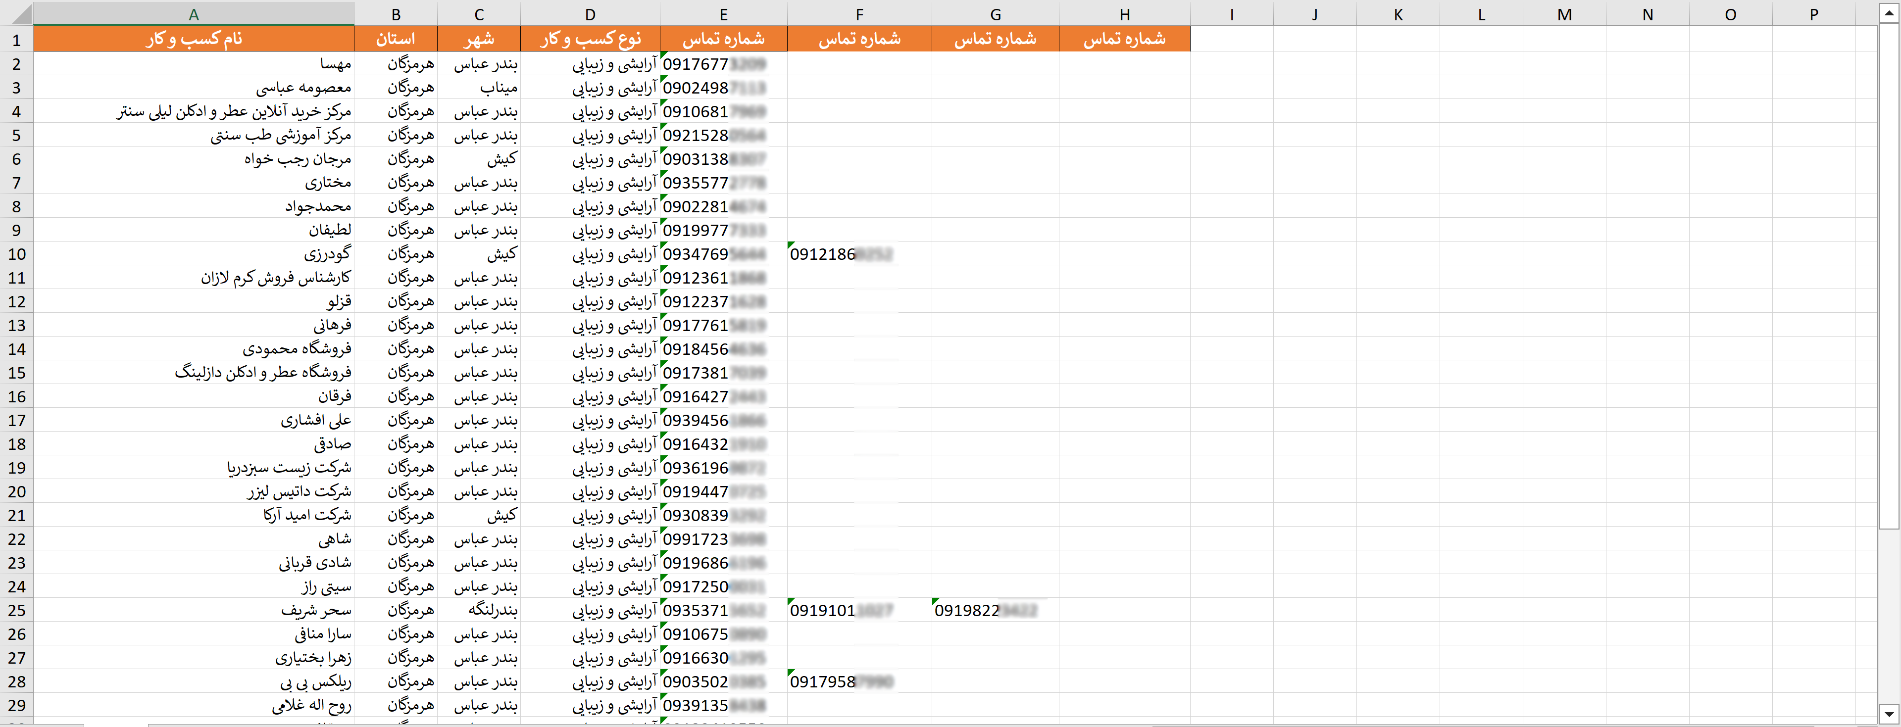Select column P header
This screenshot has width=1901, height=727.
point(1814,14)
